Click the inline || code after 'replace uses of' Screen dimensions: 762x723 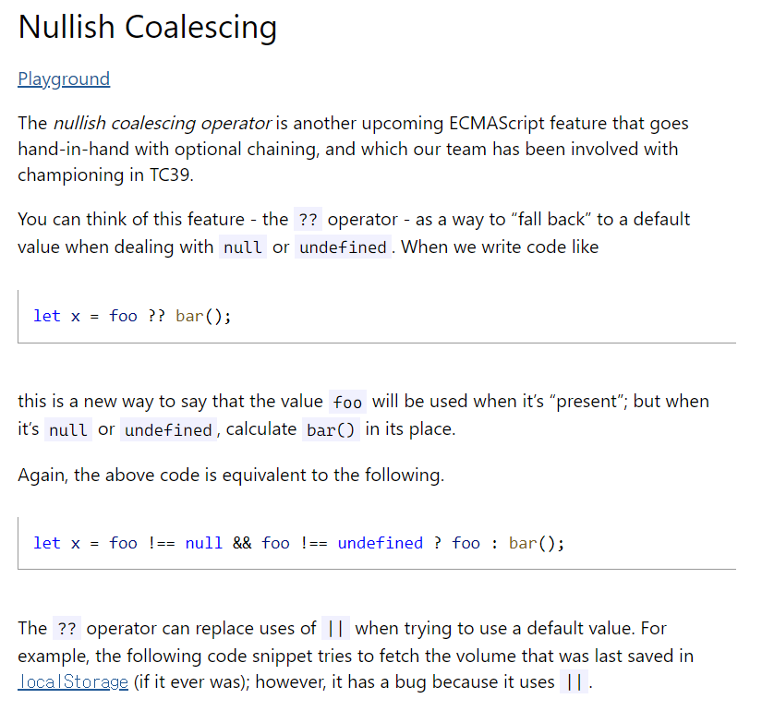pyautogui.click(x=335, y=629)
